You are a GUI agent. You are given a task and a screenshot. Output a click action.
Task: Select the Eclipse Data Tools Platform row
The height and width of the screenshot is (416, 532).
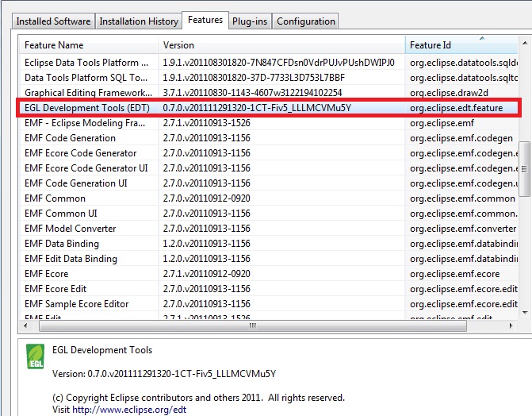click(269, 63)
